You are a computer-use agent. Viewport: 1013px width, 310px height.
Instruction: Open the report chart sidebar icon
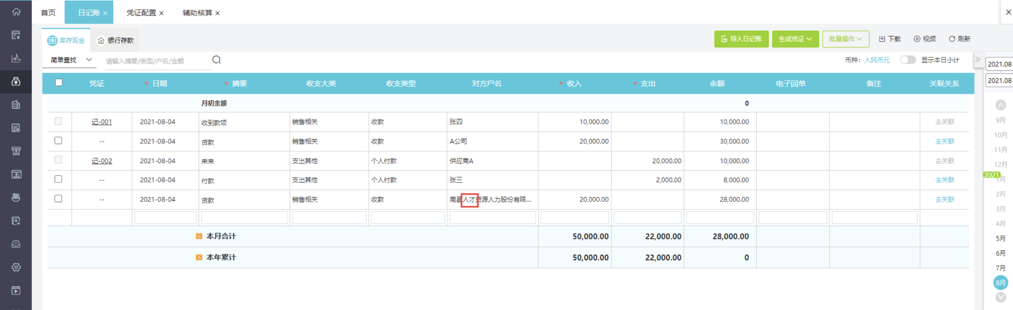point(16,128)
